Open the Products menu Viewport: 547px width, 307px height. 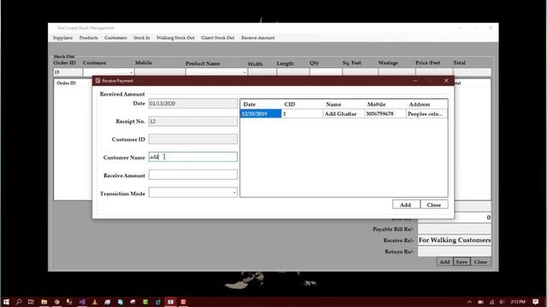89,38
